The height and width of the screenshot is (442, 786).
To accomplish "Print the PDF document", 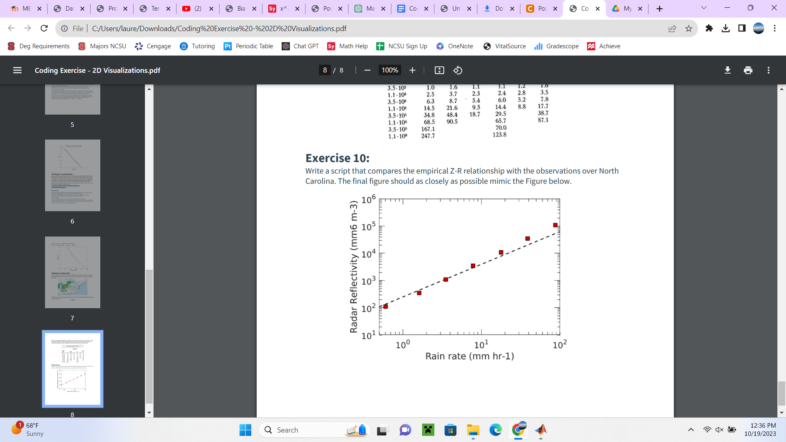I will point(748,70).
